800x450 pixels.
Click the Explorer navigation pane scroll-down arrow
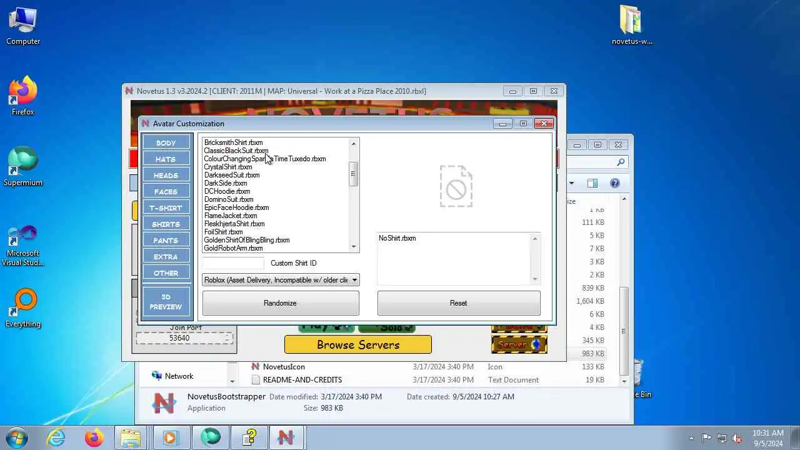pyautogui.click(x=232, y=381)
